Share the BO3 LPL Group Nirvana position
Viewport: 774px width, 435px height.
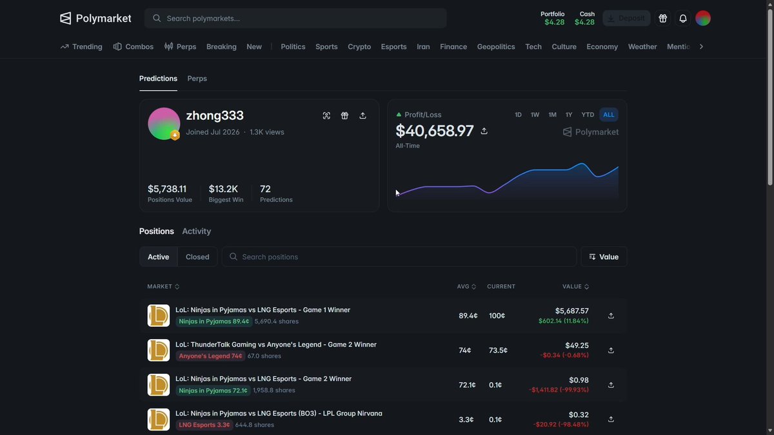(611, 420)
